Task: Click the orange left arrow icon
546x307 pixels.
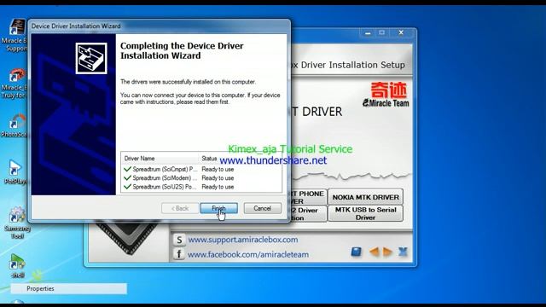Action: (x=375, y=252)
